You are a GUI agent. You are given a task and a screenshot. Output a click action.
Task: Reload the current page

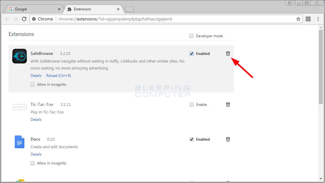pos(24,19)
